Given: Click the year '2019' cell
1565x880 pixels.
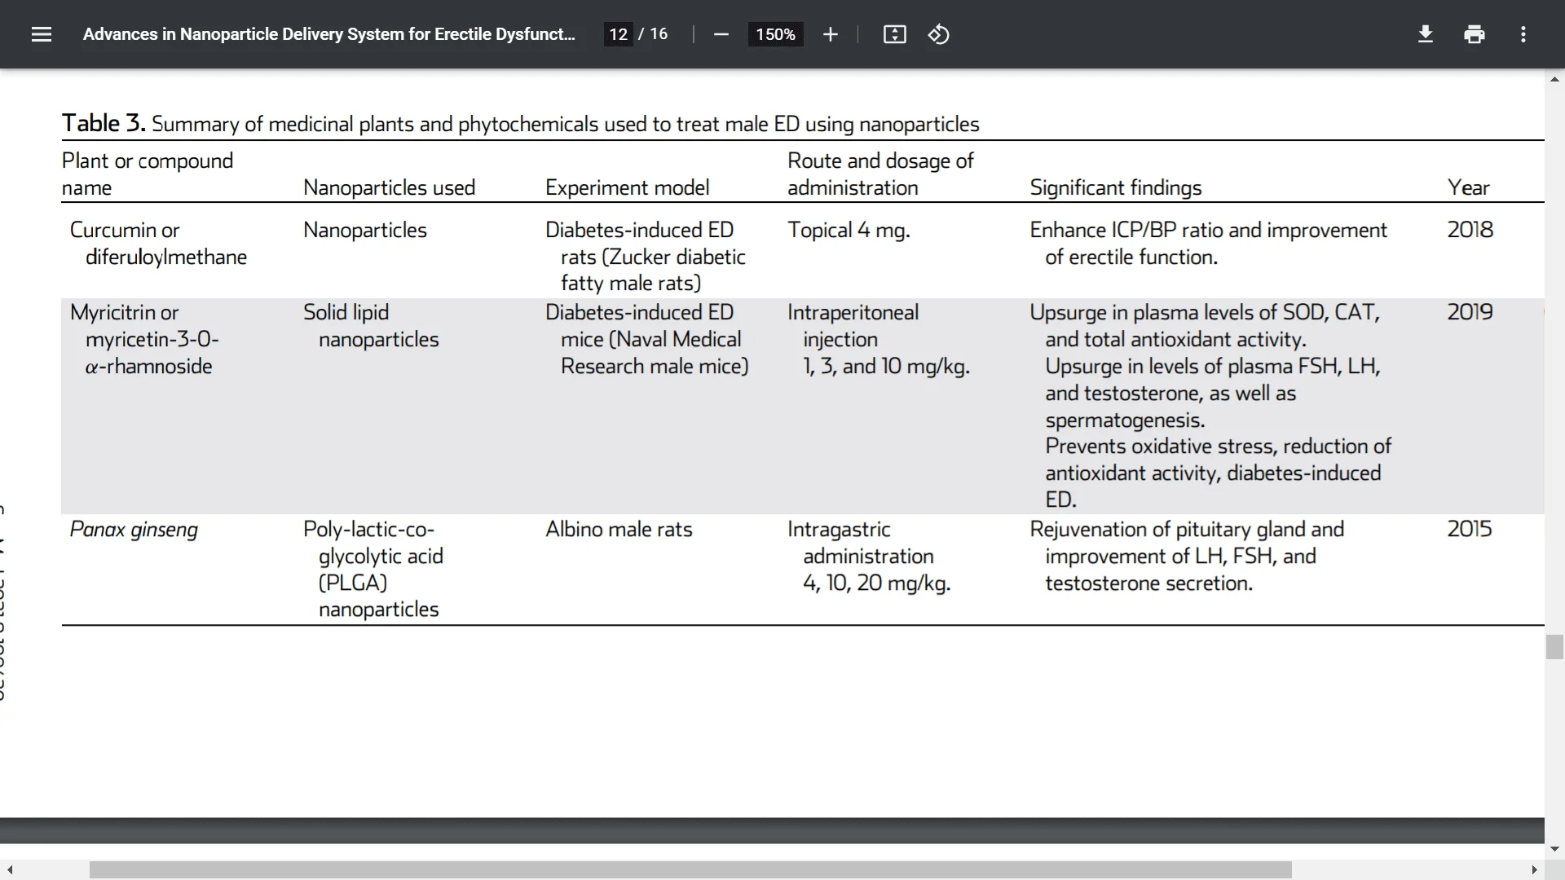Looking at the screenshot, I should 1470,312.
